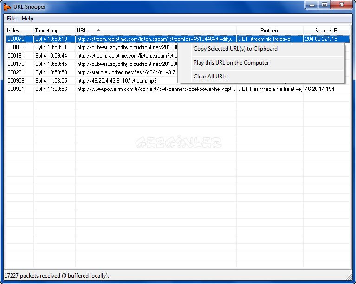Click the URL column sort arrow

point(98,30)
